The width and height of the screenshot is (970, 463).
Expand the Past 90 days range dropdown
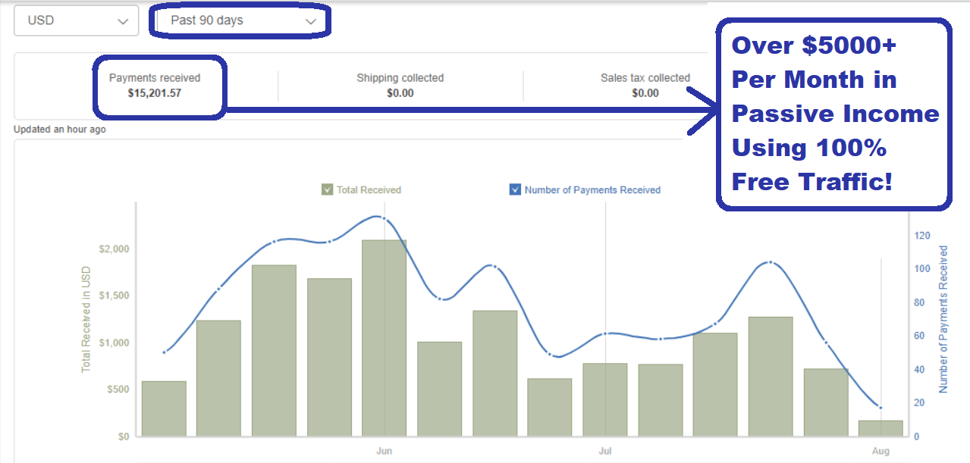pos(243,20)
